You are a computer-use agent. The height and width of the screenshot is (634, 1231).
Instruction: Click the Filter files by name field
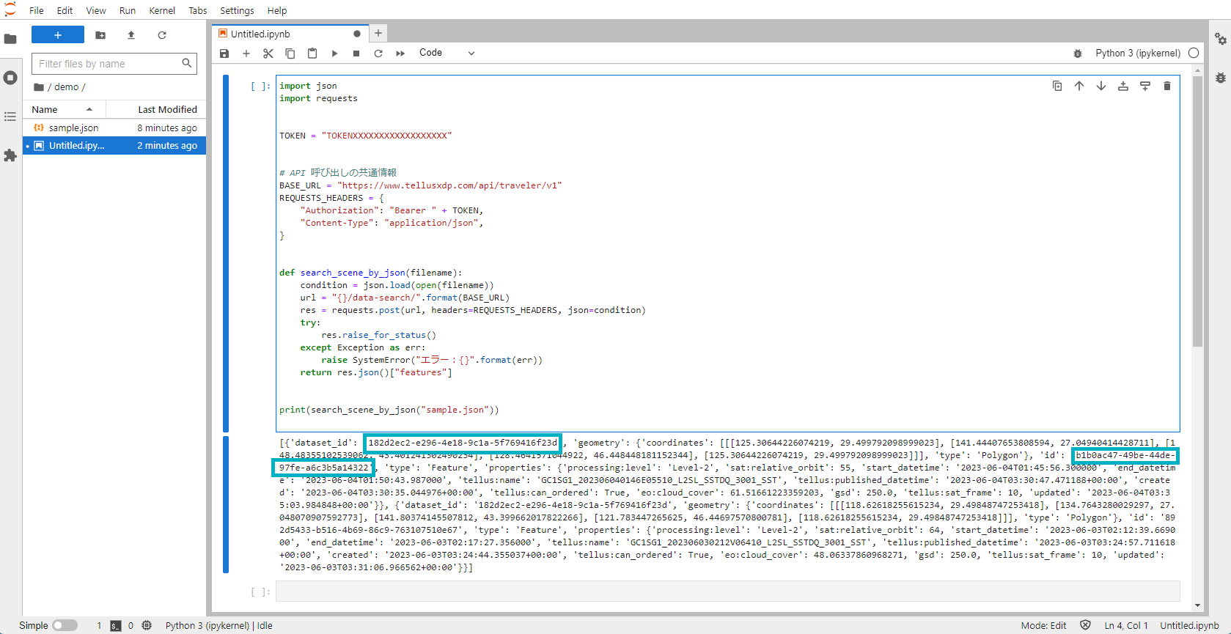(114, 64)
